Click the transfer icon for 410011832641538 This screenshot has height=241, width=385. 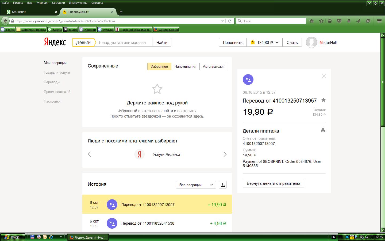click(112, 223)
